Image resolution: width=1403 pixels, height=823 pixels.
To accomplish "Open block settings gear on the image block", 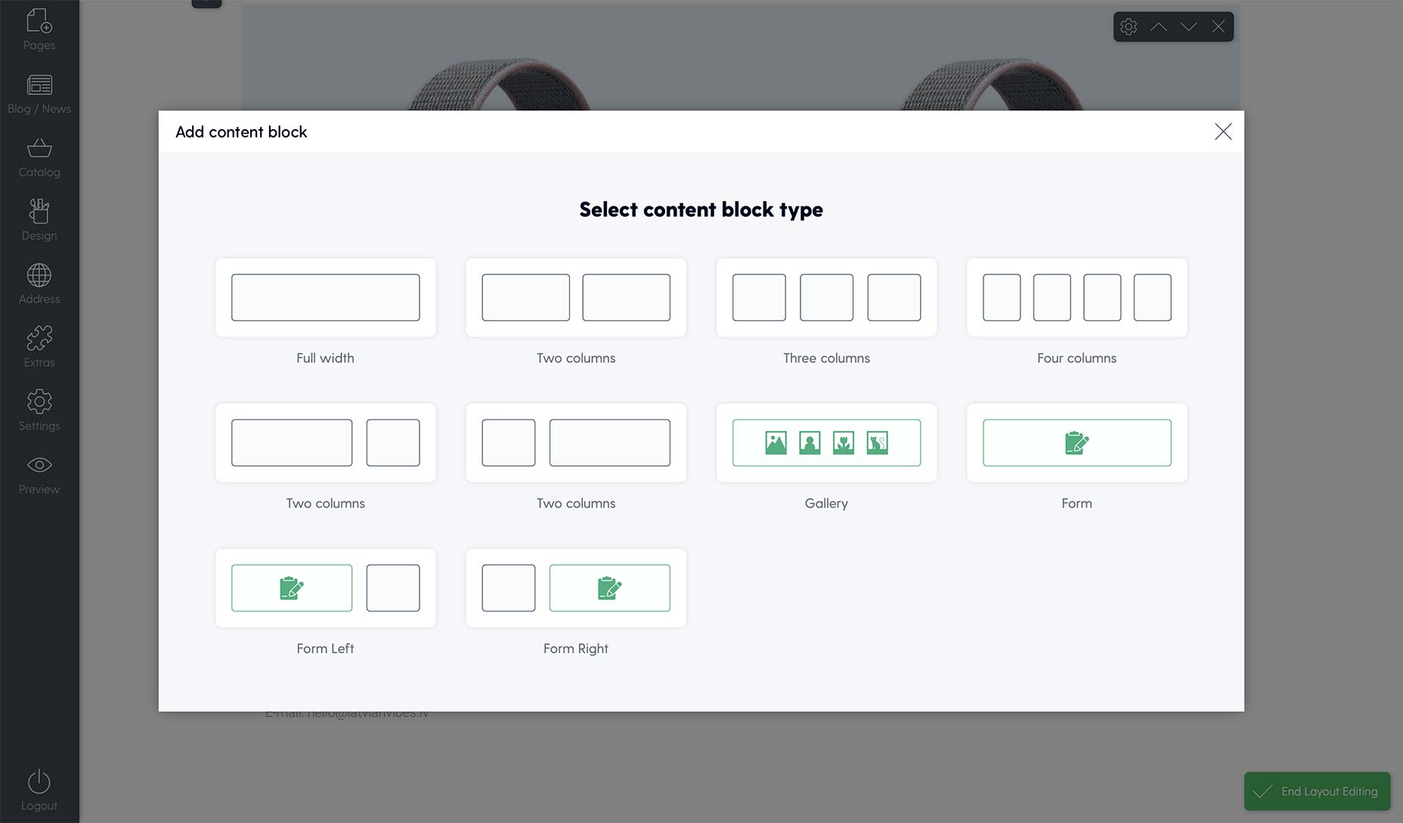I will (1129, 26).
